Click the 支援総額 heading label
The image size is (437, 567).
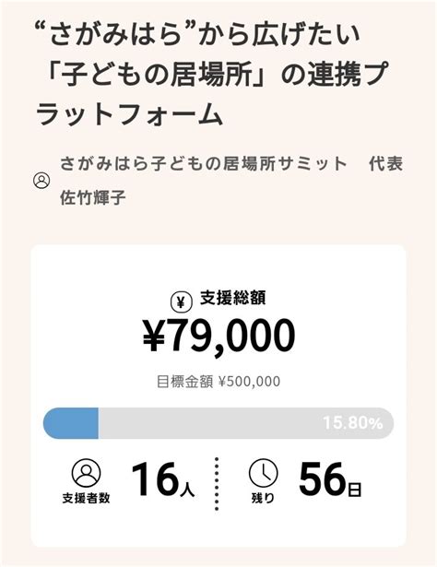(x=233, y=299)
